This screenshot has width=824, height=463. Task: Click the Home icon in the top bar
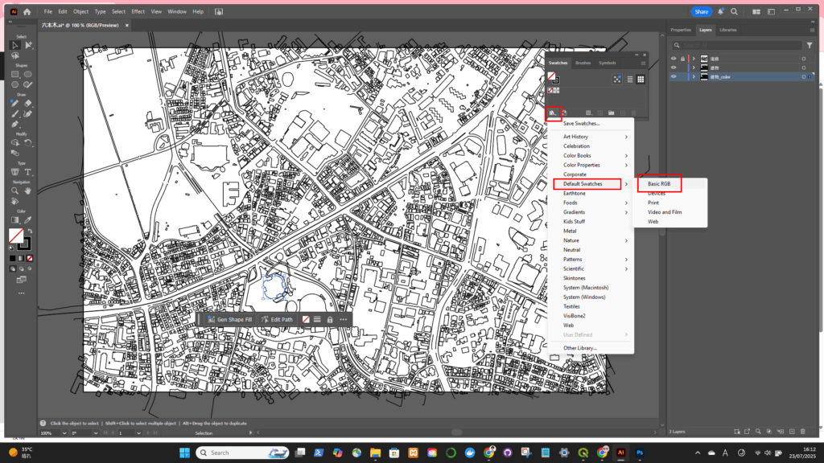click(27, 12)
